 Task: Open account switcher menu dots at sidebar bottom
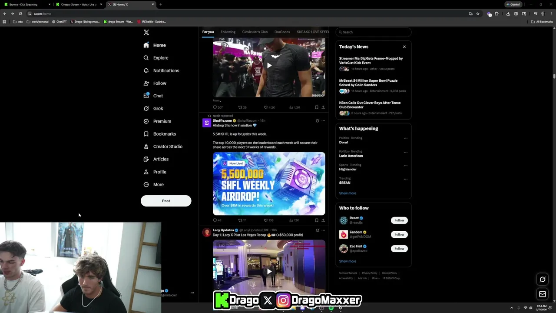(192, 293)
